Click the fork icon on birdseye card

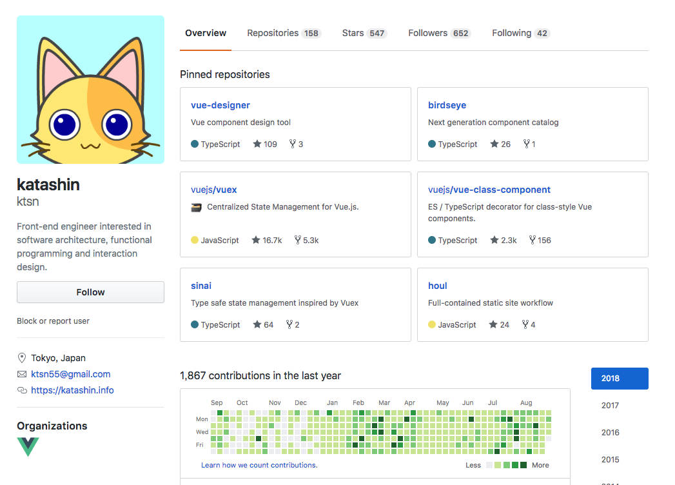click(x=527, y=144)
